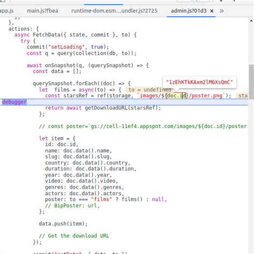254x254 pixels.
Task: Click the vertical scrollbar thumb
Action: [x=251, y=82]
